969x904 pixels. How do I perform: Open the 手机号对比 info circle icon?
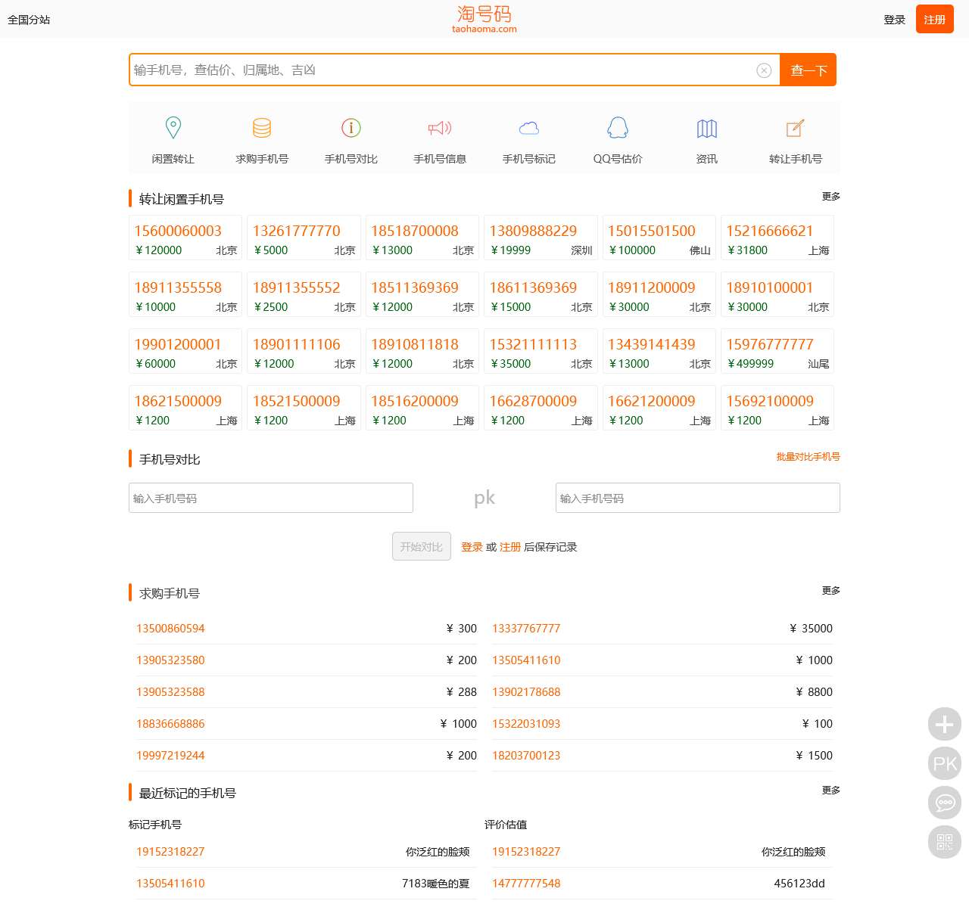pyautogui.click(x=351, y=127)
